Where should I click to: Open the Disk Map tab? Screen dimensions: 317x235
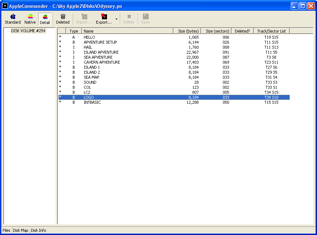(20, 230)
